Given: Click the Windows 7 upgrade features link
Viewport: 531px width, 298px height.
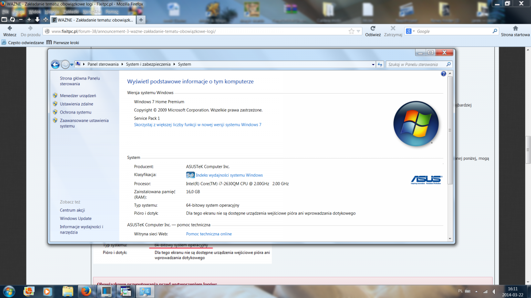Looking at the screenshot, I should (198, 125).
